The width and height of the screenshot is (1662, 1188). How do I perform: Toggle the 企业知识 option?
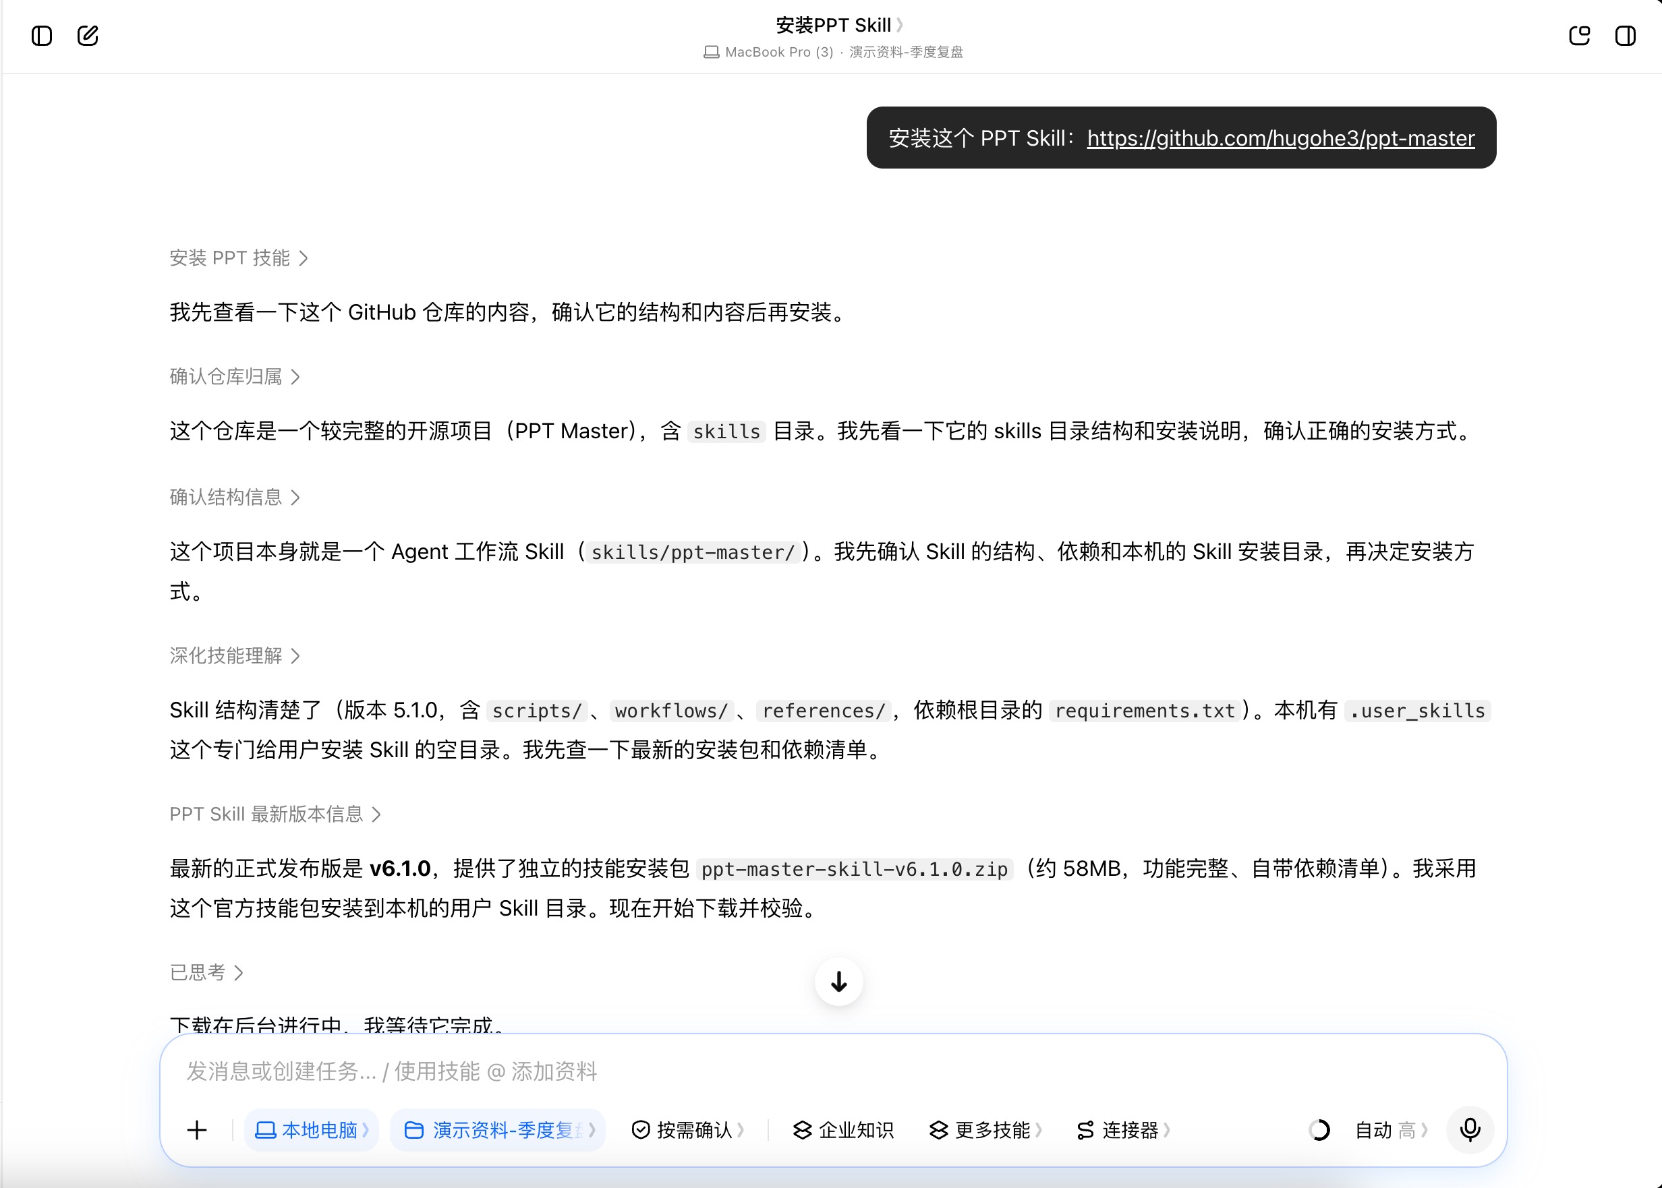click(843, 1130)
